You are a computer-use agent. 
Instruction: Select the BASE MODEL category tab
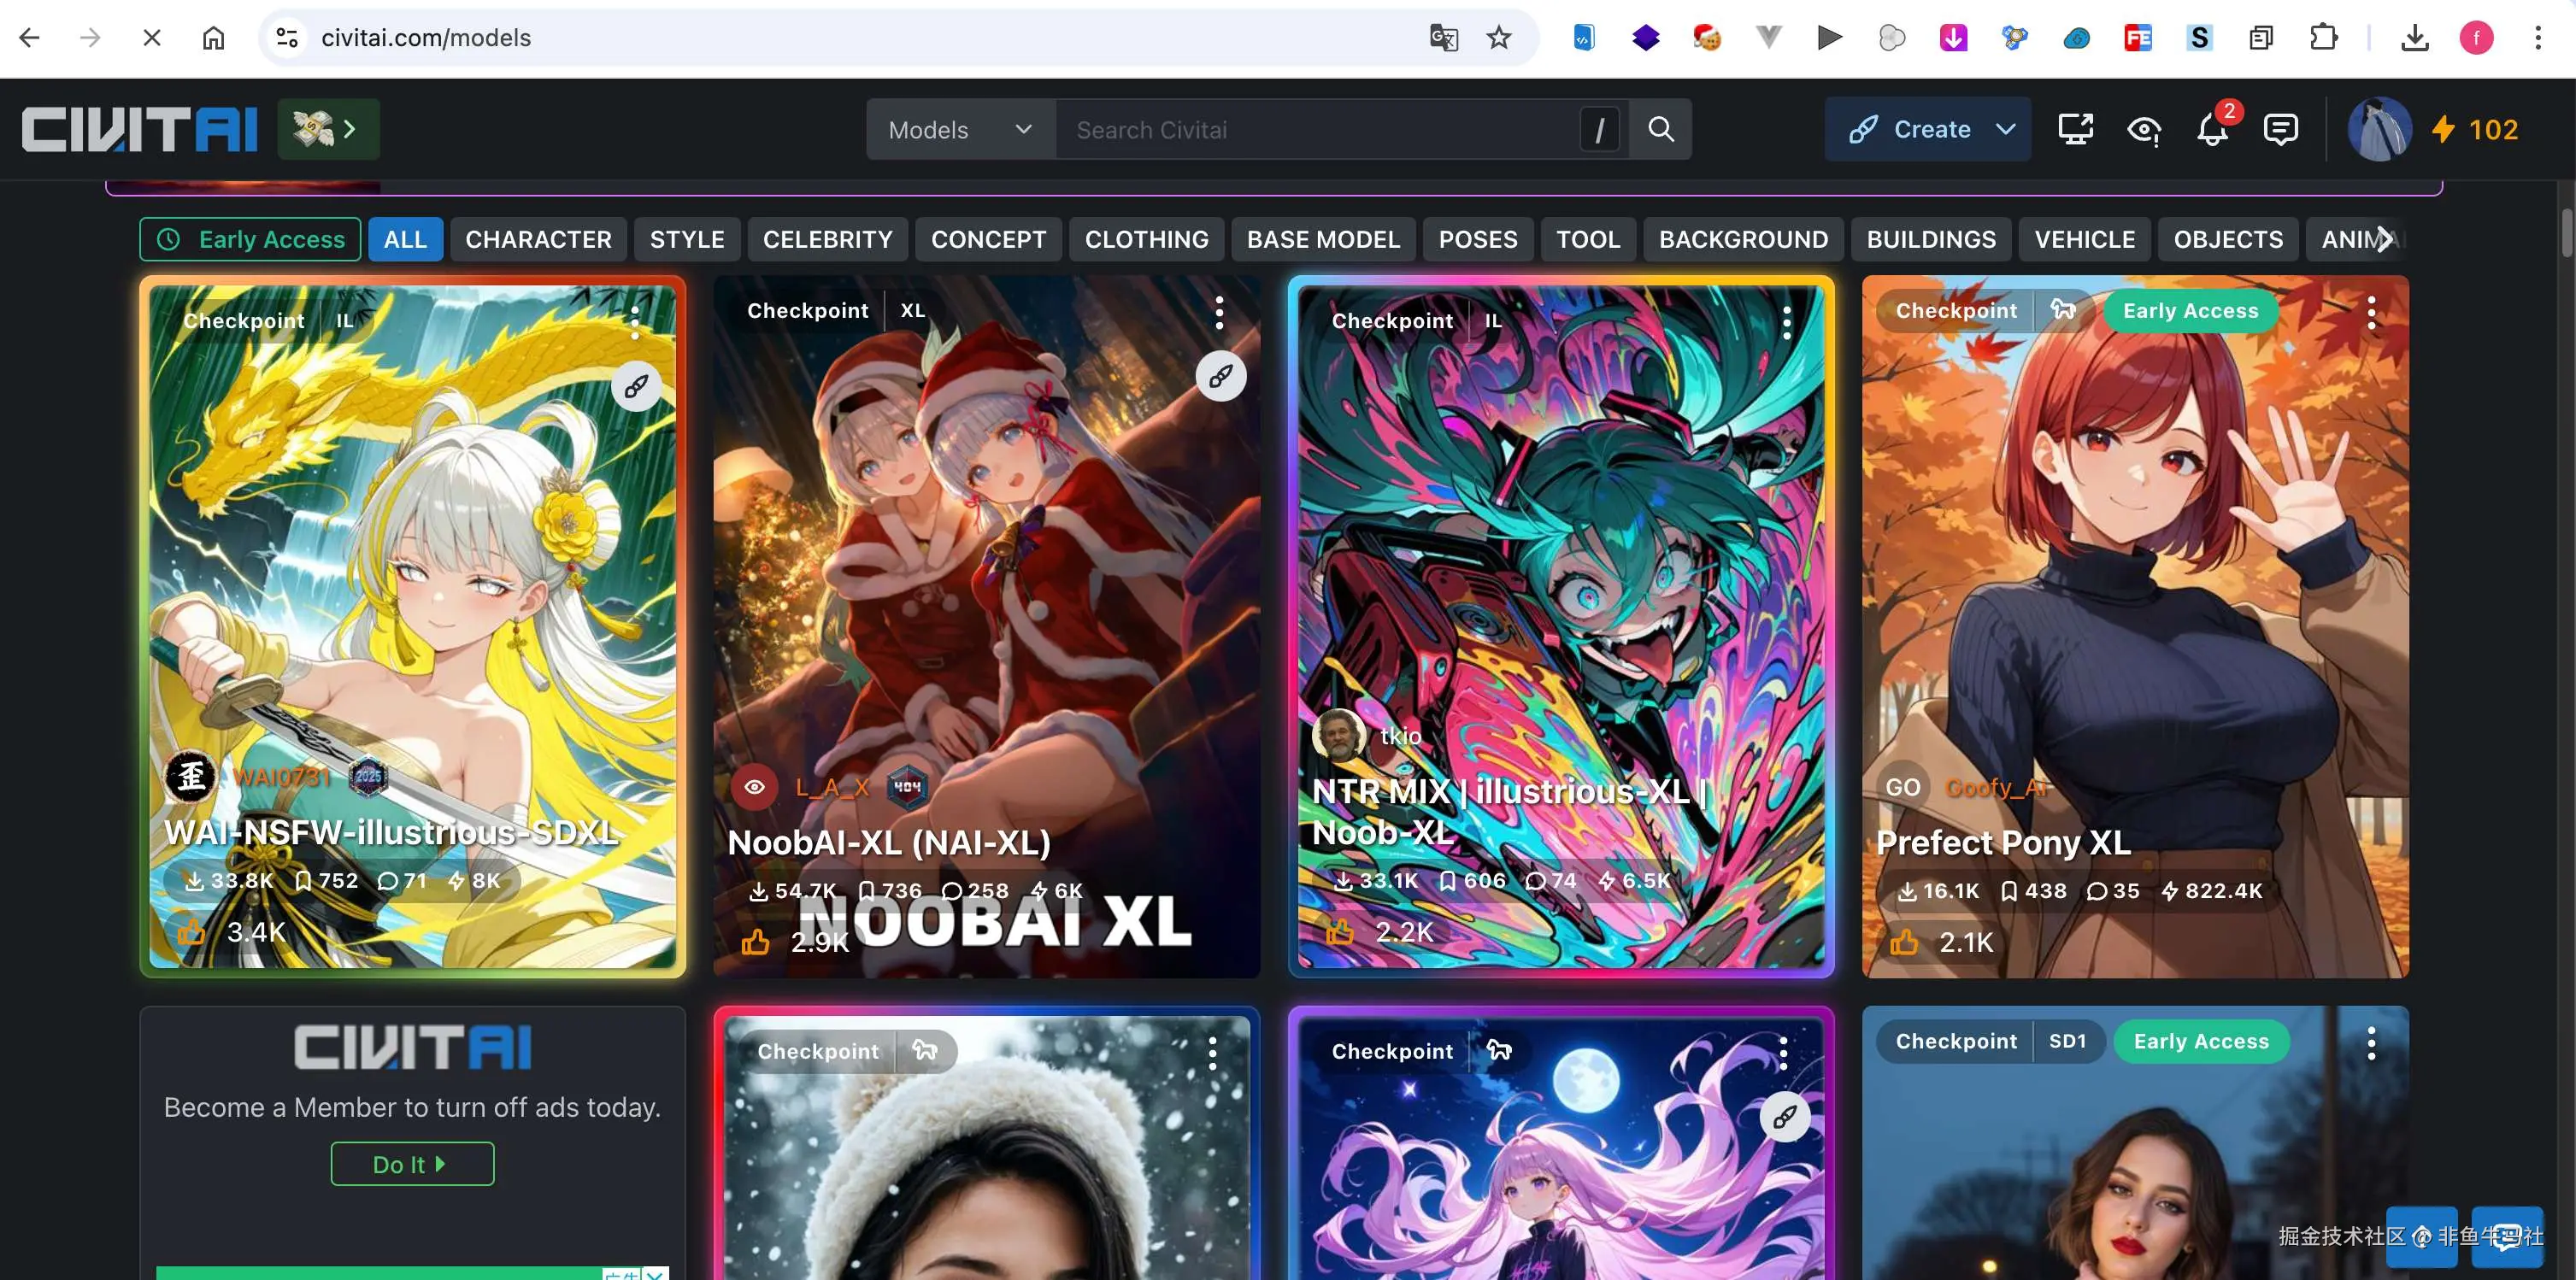(x=1322, y=240)
